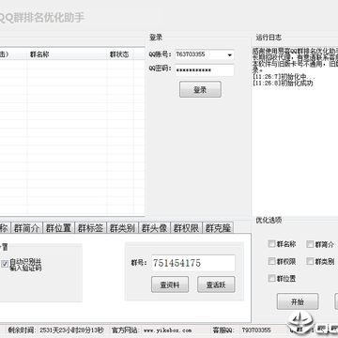Switch to the 群位置 tab
338x338 pixels.
58,228
